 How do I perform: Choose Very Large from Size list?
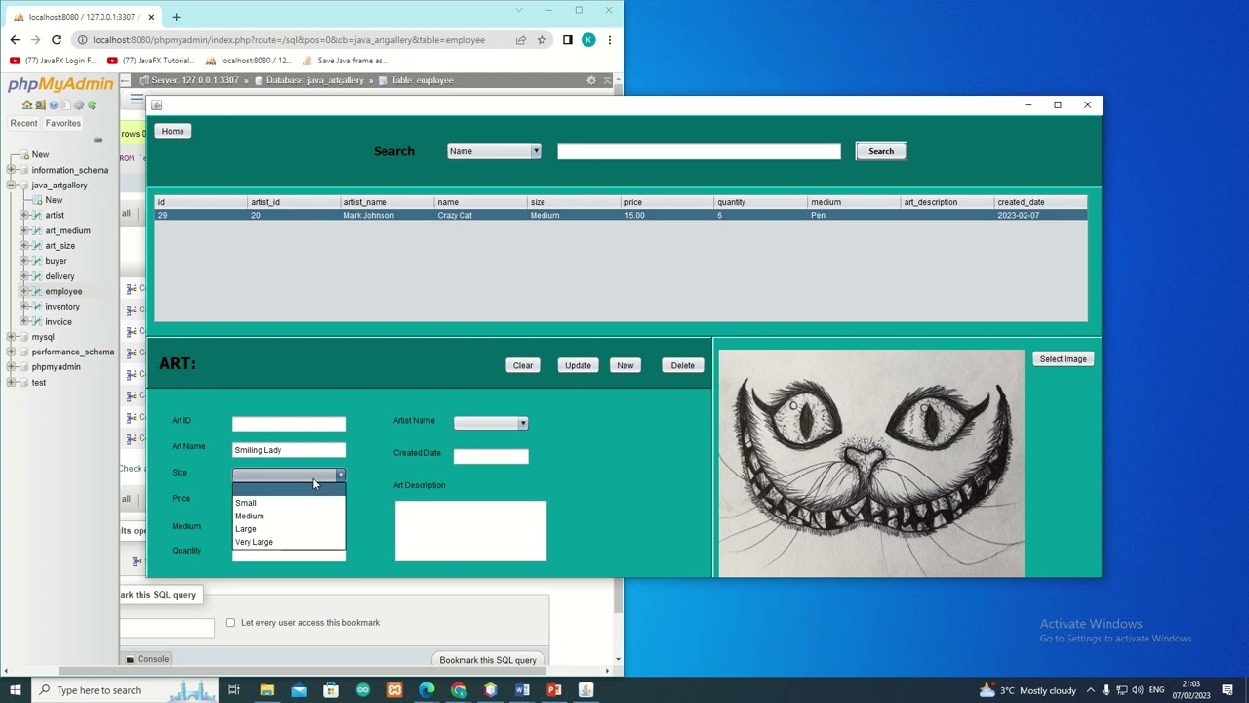(289, 542)
